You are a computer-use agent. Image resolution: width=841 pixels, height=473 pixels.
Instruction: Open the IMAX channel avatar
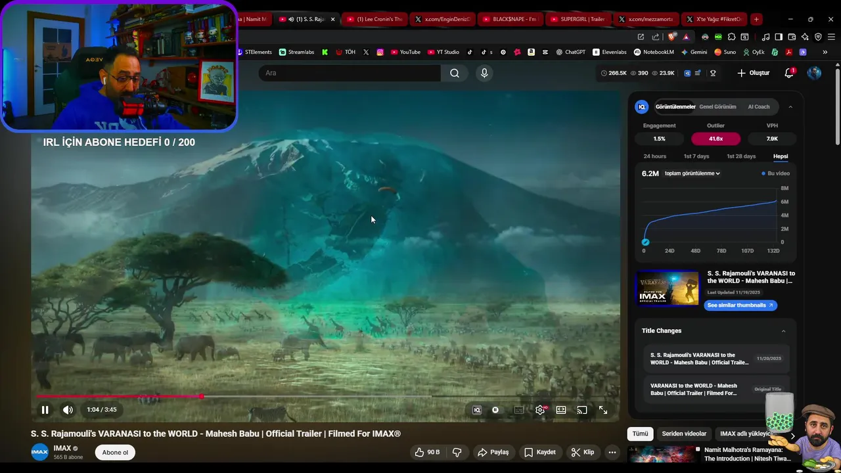click(40, 452)
